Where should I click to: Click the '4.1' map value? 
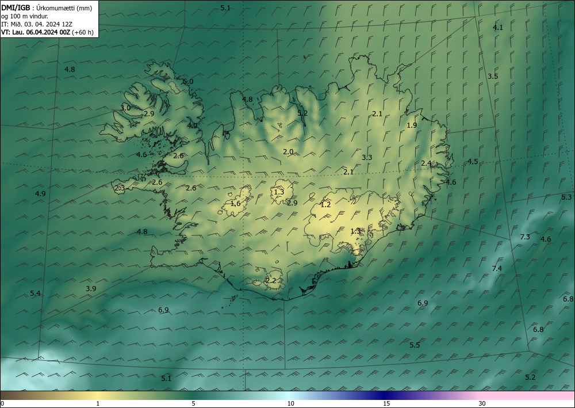click(x=498, y=28)
